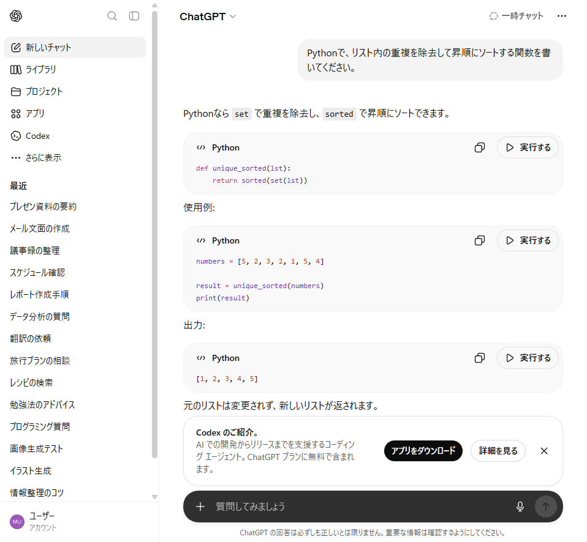Click the plus attach icon in message box

click(200, 507)
